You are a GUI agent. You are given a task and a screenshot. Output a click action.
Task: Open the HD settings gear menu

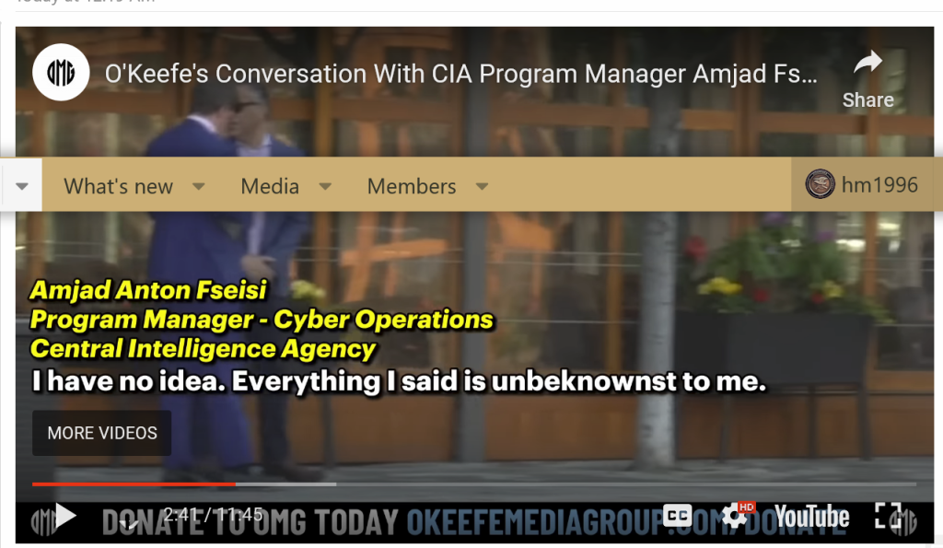735,516
